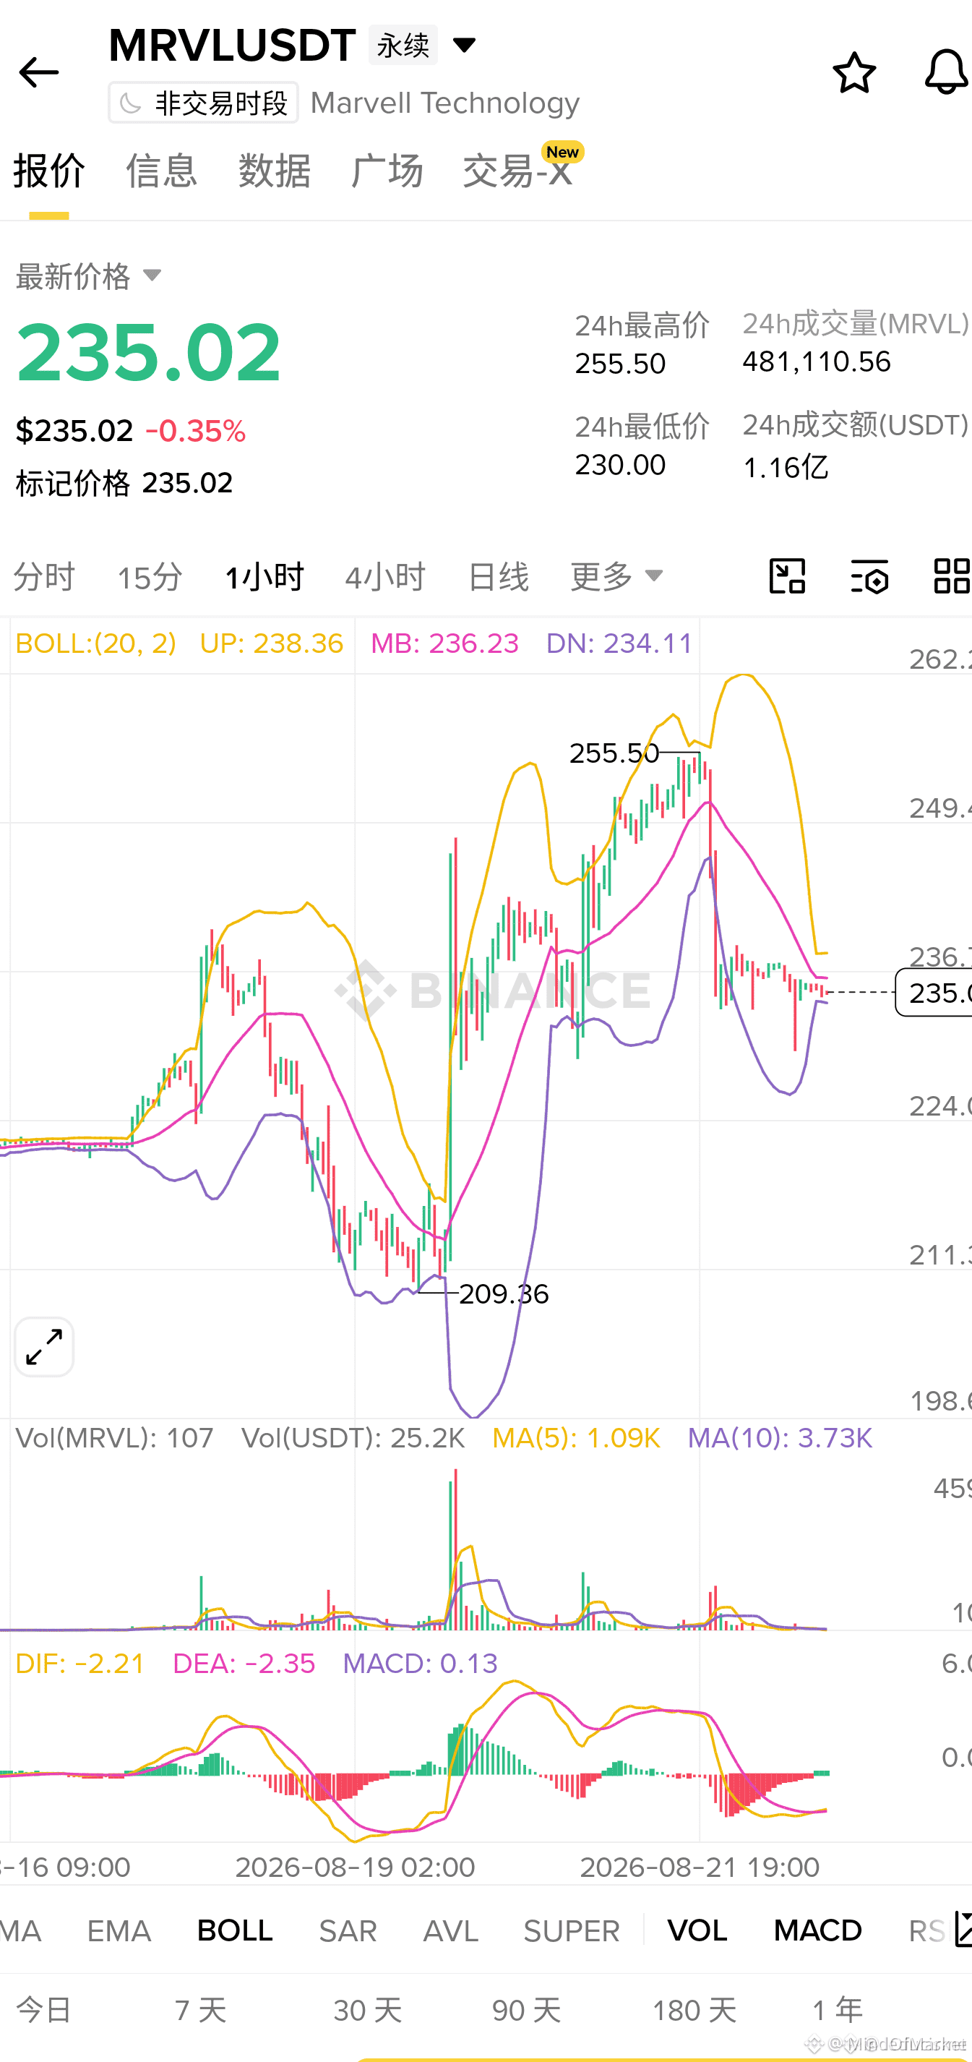Toggle the AVL indicator
Viewport: 972px width, 2062px height.
coord(450,1930)
